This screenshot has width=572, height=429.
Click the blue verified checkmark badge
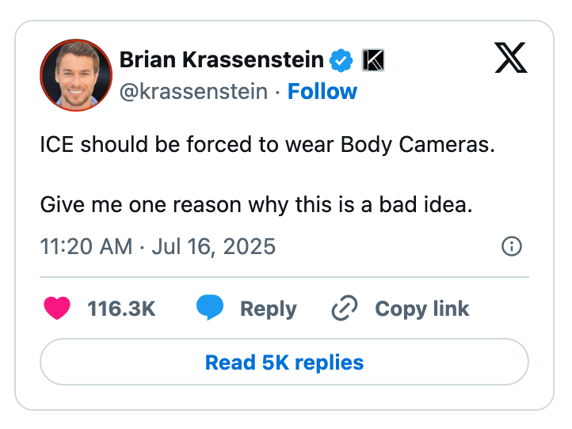341,60
